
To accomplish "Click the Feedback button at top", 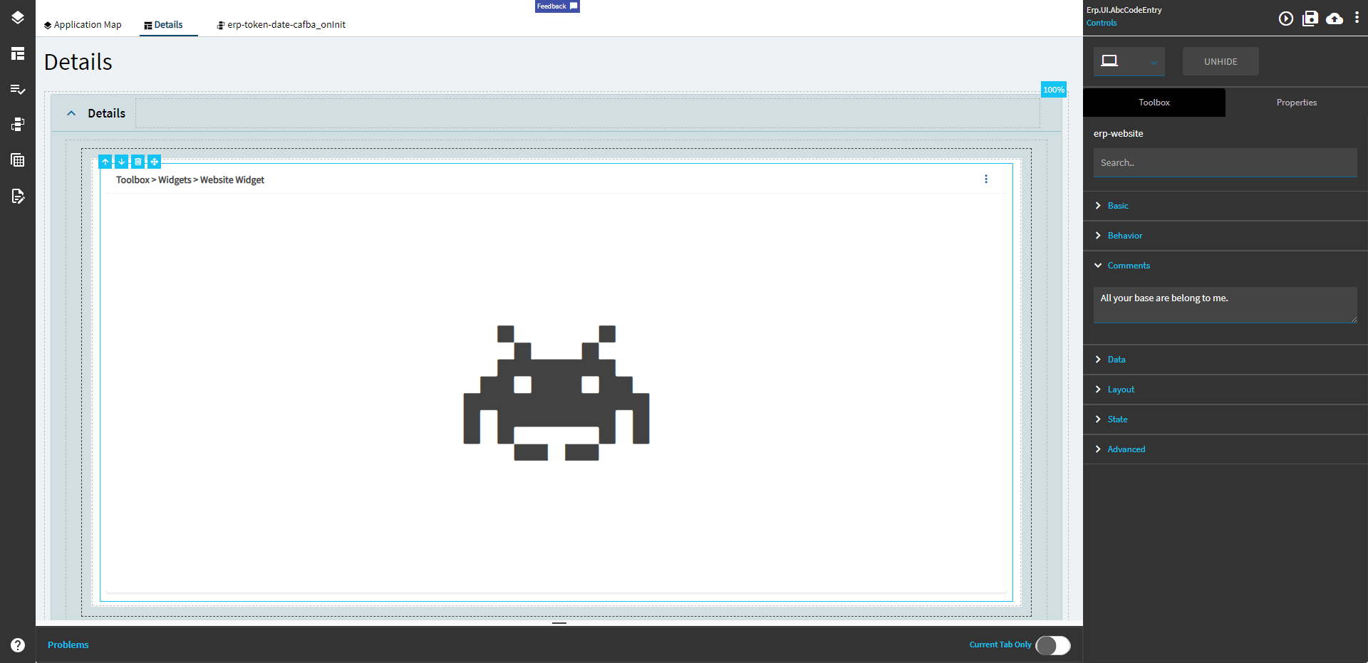I will point(557,6).
